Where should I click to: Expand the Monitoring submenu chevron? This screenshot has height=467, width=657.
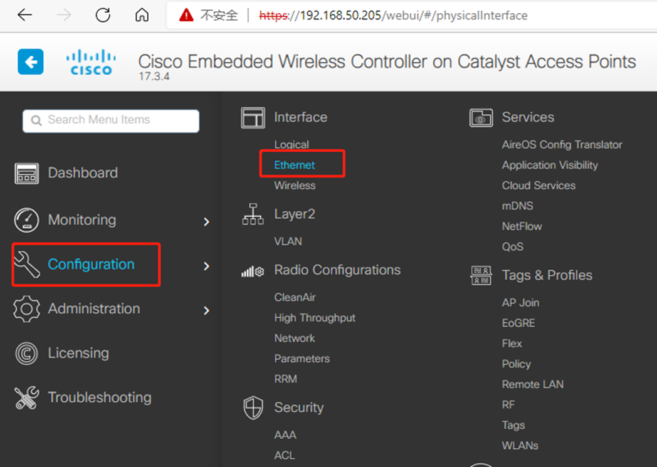pos(206,221)
